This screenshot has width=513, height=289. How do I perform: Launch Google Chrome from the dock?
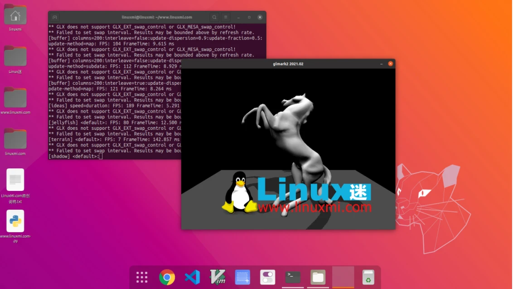point(167,277)
